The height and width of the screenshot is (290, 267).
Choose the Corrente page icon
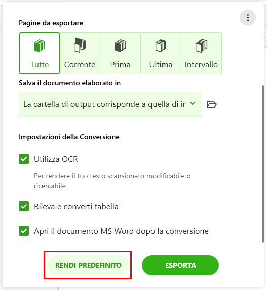pyautogui.click(x=80, y=45)
